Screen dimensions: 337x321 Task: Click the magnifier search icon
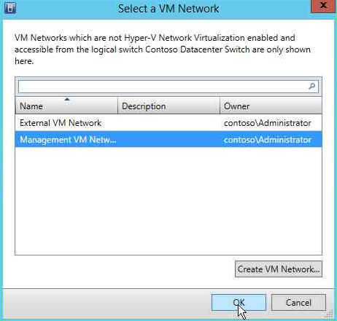312,86
